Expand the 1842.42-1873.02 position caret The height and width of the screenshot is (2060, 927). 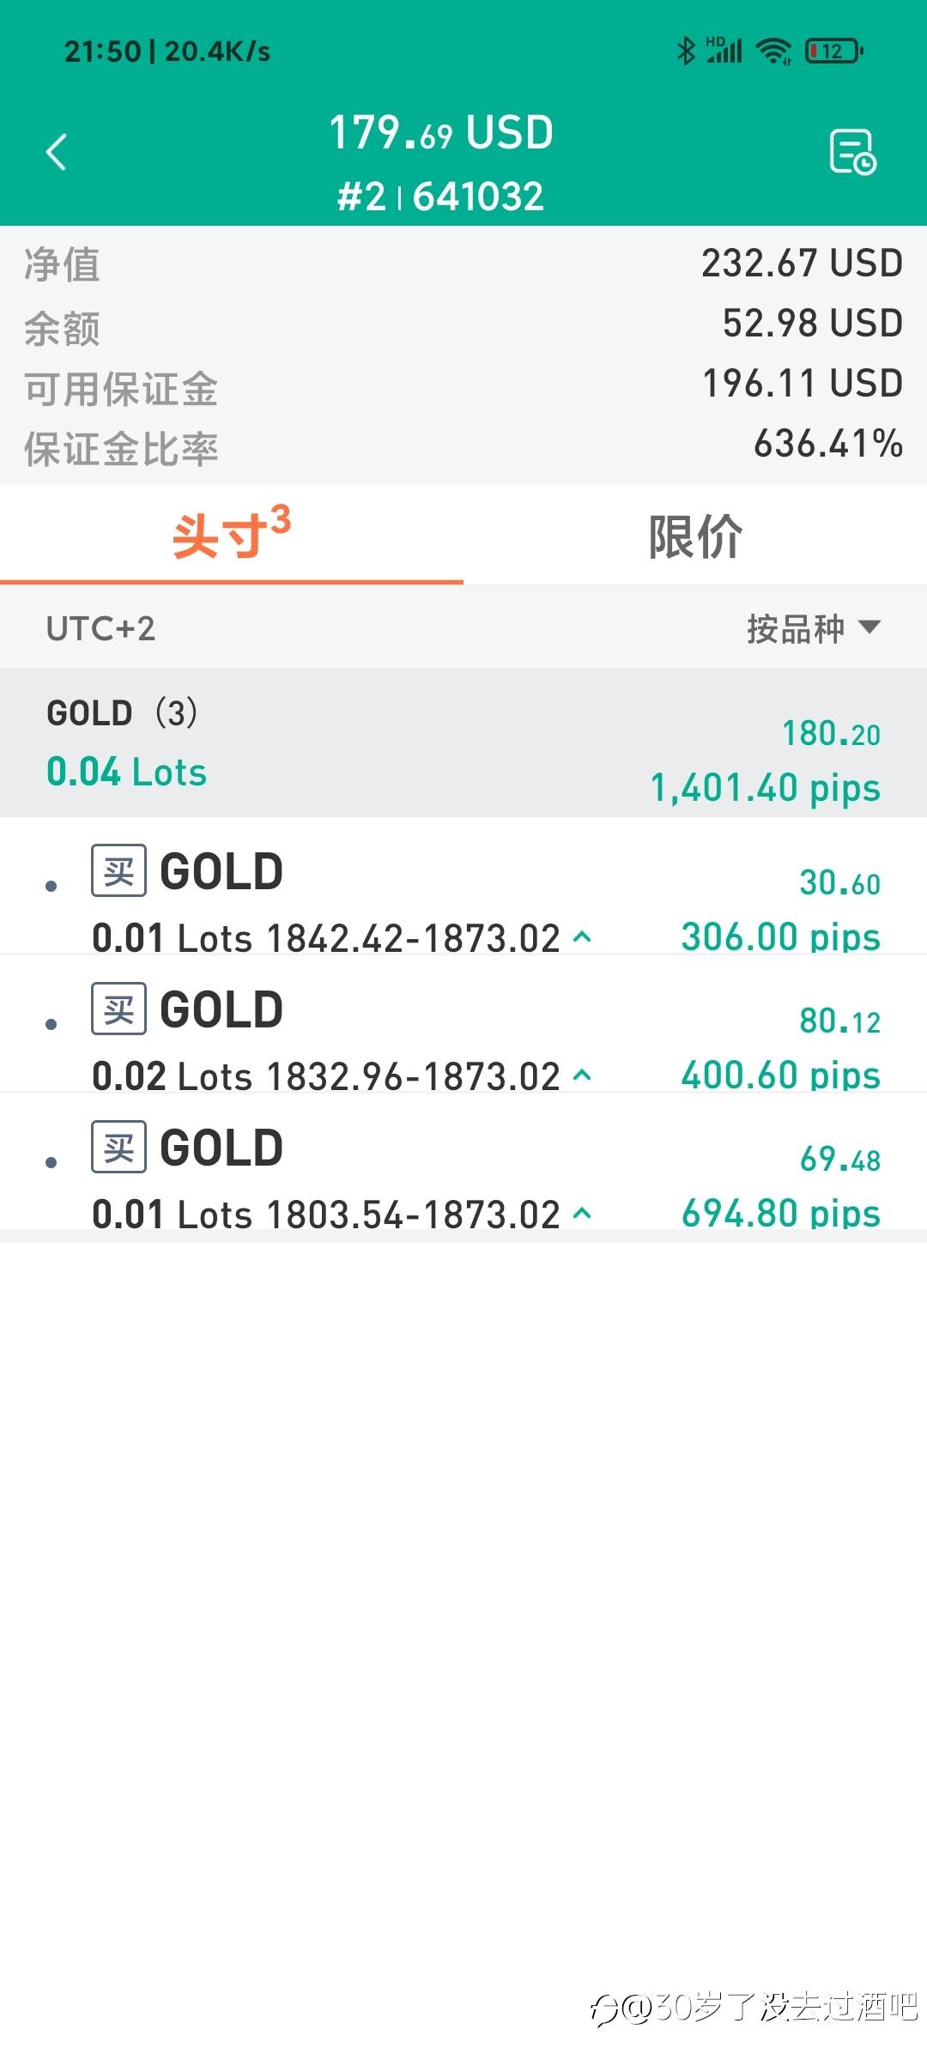point(582,936)
